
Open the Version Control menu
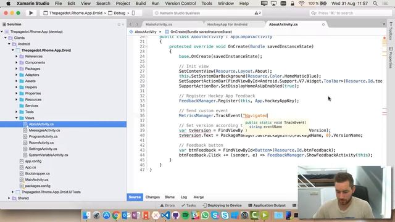(x=180, y=4)
